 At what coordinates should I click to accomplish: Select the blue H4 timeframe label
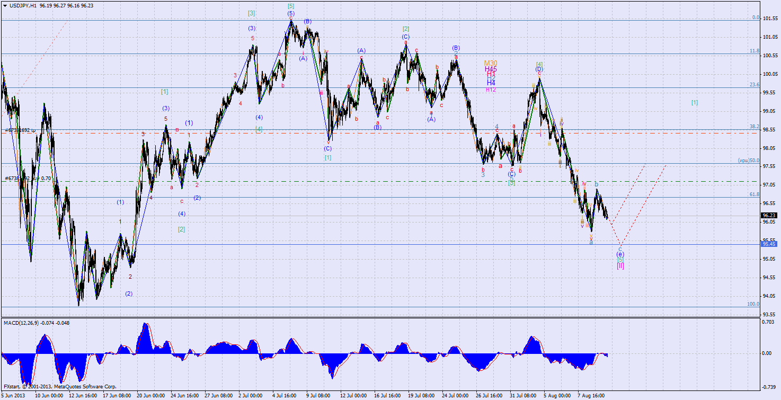click(491, 83)
